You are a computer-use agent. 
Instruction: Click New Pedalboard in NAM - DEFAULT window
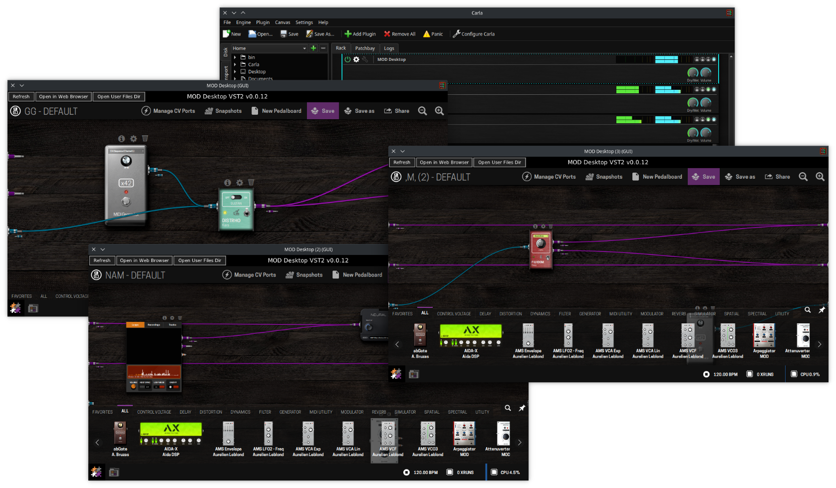click(357, 275)
